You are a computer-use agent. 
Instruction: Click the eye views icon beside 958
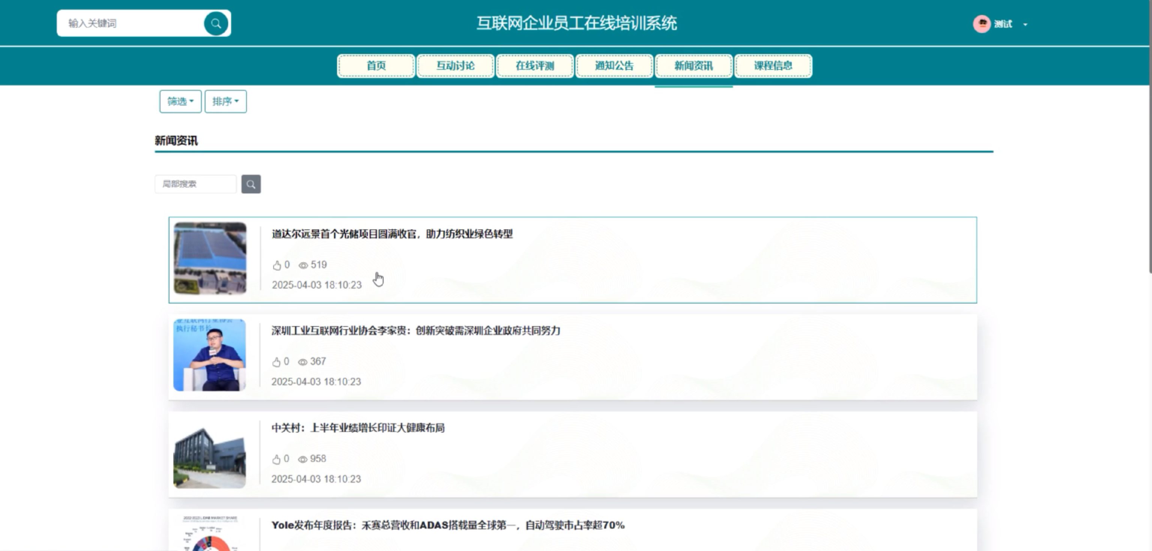(303, 460)
